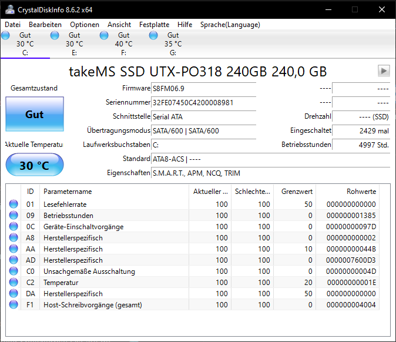Select the G: drive tab at 35 °C
The image size is (396, 342).
tap(173, 44)
